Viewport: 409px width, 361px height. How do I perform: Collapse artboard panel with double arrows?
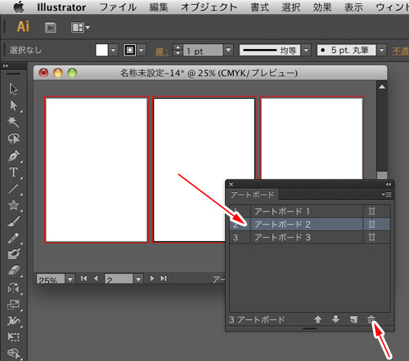[x=389, y=185]
